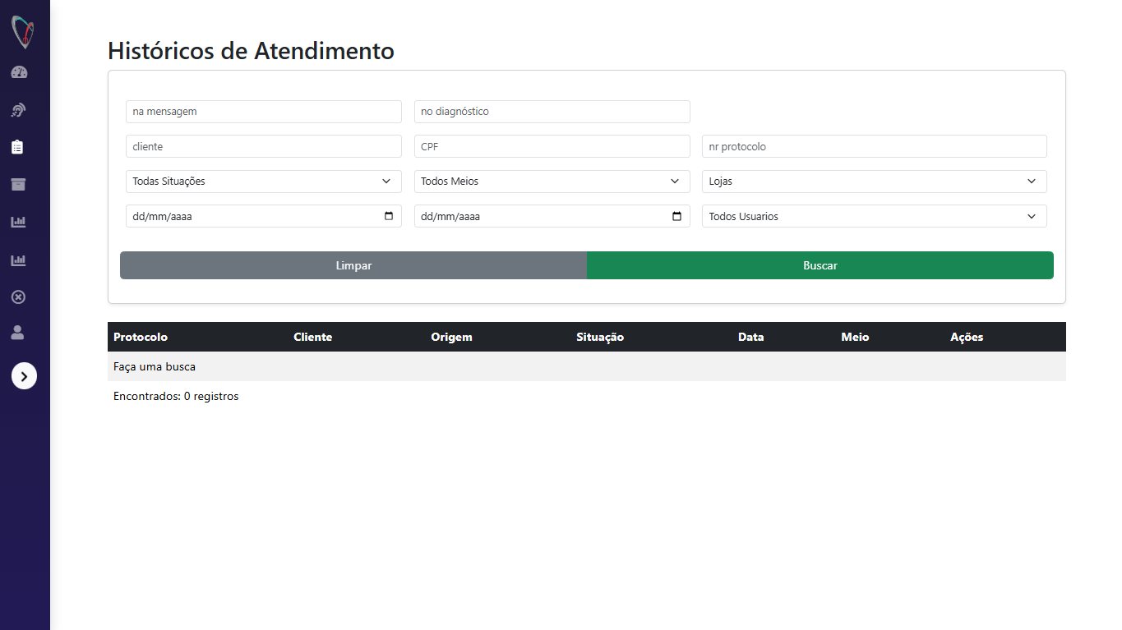This screenshot has width=1122, height=630.
Task: Click the circled X icon in sidebar
Action: click(18, 297)
